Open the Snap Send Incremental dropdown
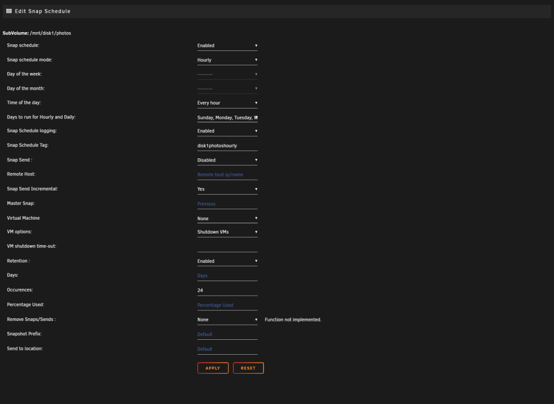Image resolution: width=554 pixels, height=404 pixels. [227, 189]
